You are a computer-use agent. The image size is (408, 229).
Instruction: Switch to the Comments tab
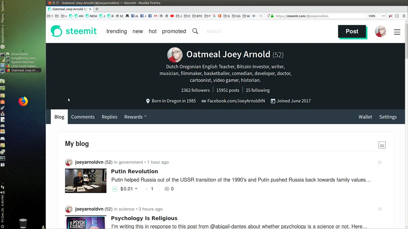click(x=83, y=117)
